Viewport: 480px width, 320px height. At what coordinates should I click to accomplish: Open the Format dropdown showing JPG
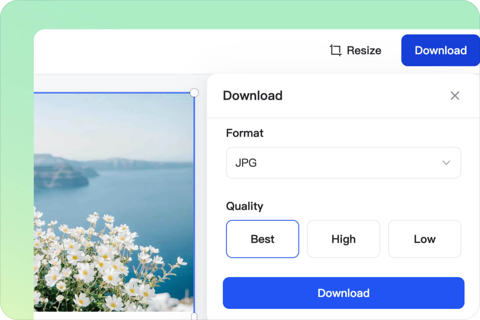pyautogui.click(x=343, y=163)
